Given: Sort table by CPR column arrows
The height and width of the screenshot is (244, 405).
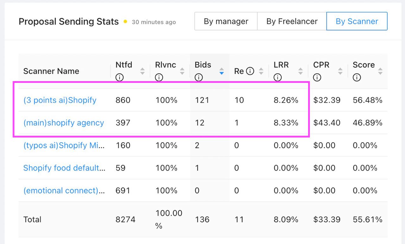Looking at the screenshot, I should pyautogui.click(x=340, y=71).
